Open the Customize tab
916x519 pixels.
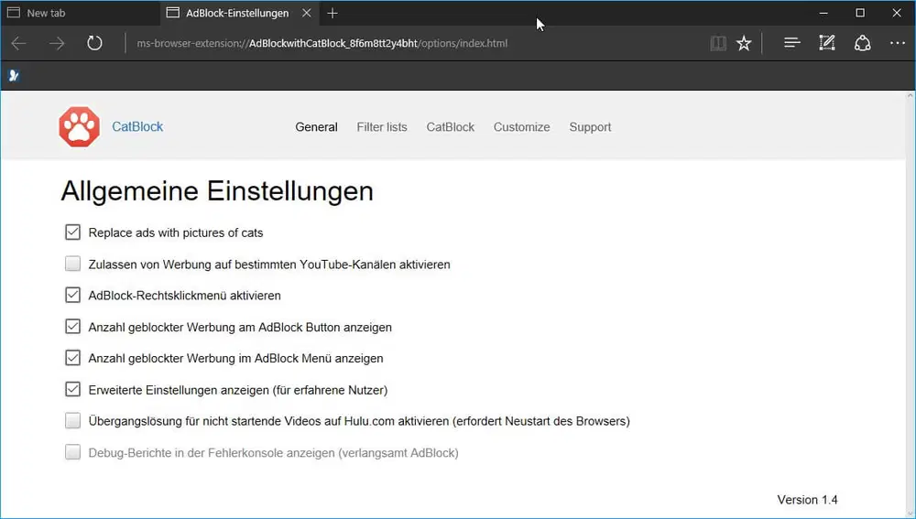click(x=522, y=126)
